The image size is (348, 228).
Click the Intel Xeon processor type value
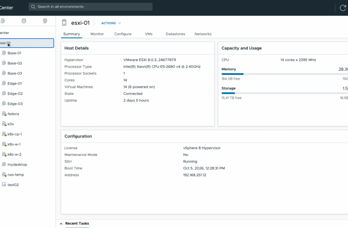(162, 67)
